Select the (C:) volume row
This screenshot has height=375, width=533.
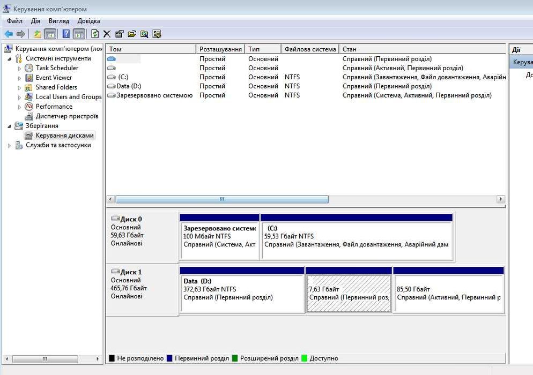[306, 77]
